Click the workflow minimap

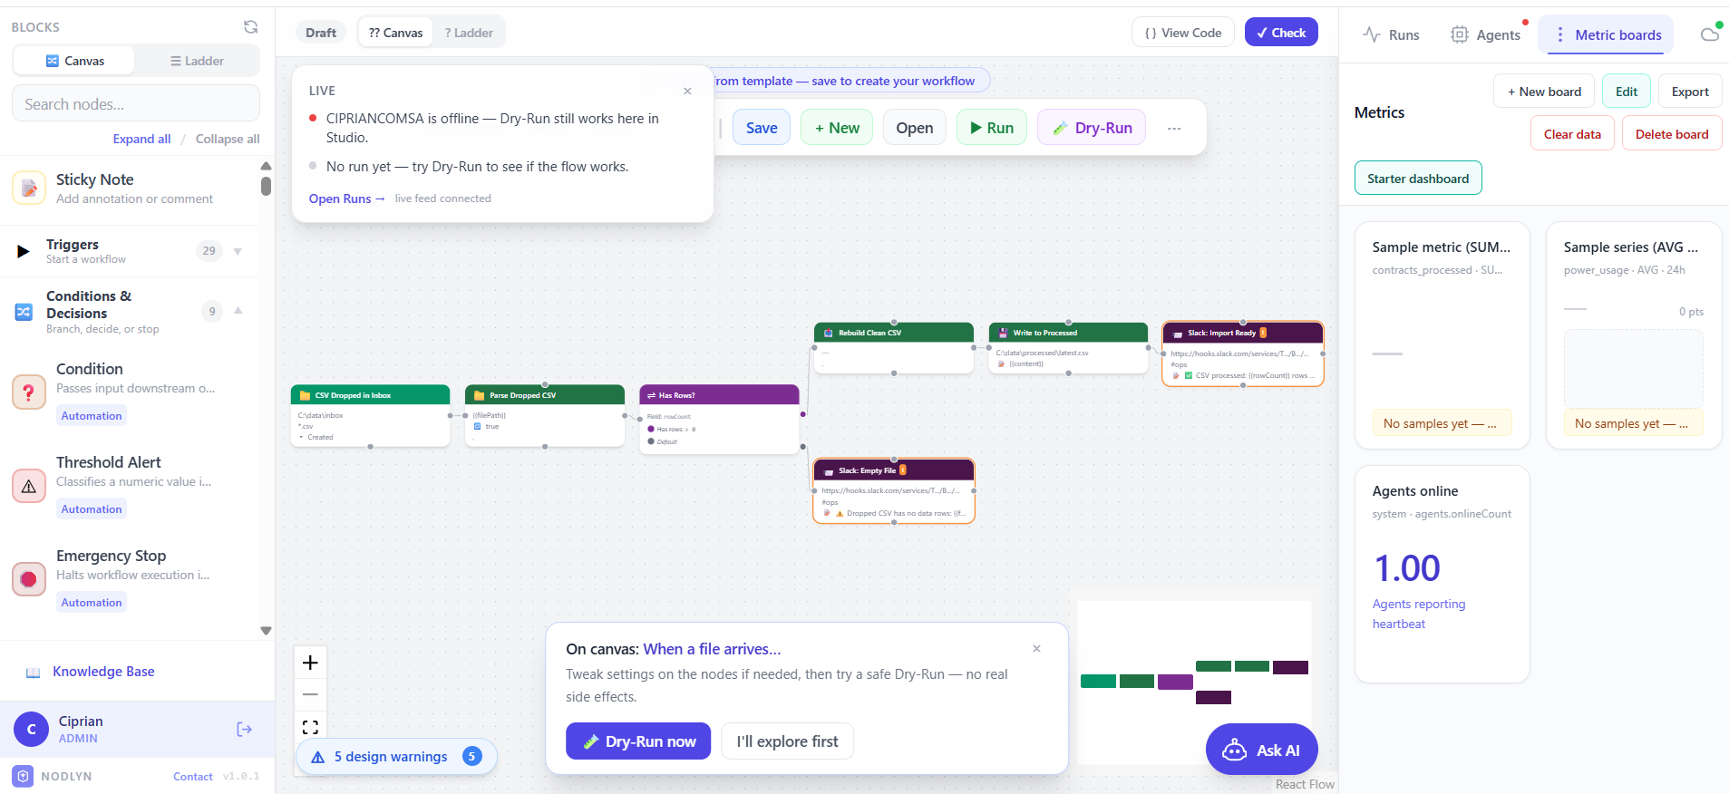click(x=1194, y=682)
